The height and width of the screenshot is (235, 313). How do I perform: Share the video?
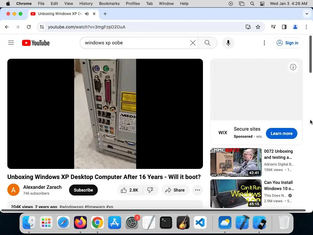[x=175, y=190]
